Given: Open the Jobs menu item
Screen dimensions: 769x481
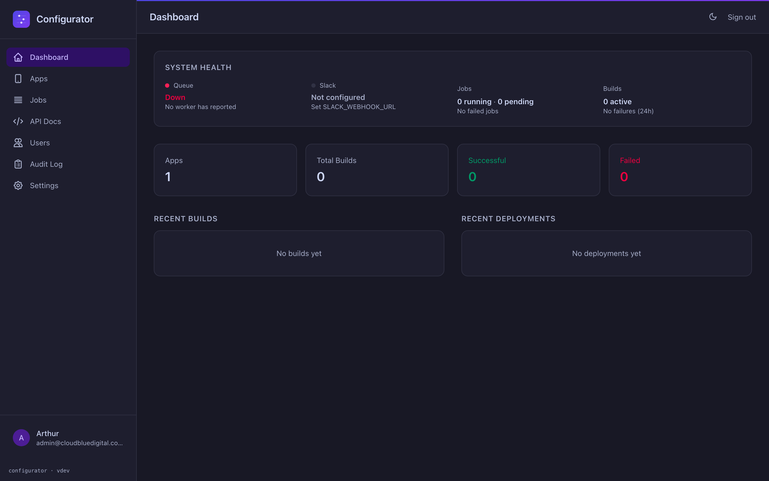Looking at the screenshot, I should [x=68, y=100].
